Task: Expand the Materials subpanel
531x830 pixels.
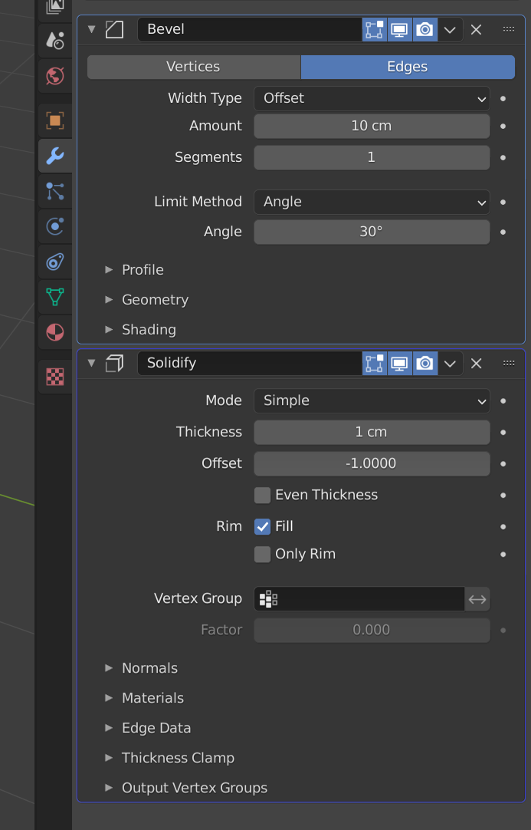Action: (144, 697)
